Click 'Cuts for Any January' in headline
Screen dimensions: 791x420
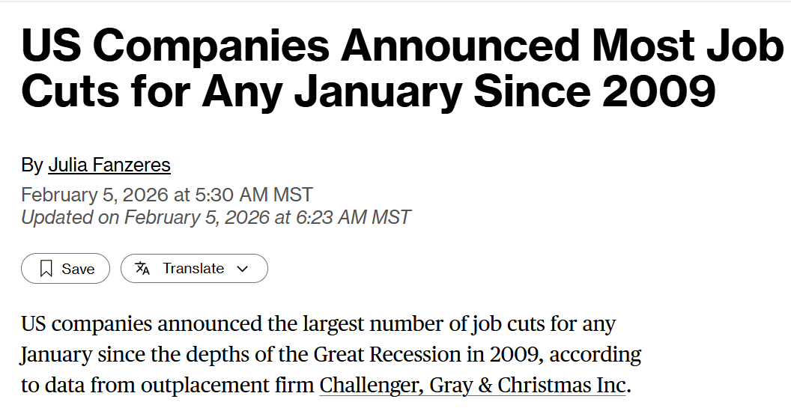[241, 91]
